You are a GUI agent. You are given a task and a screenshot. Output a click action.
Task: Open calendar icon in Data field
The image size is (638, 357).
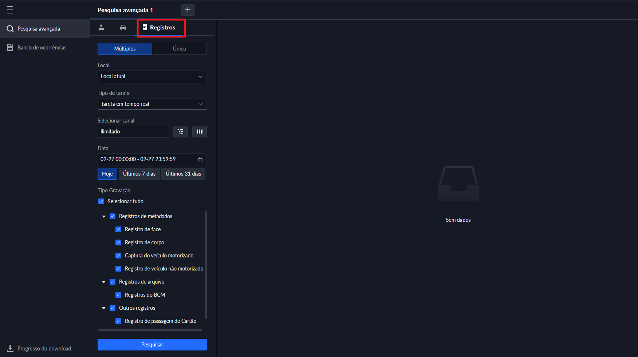(x=200, y=159)
